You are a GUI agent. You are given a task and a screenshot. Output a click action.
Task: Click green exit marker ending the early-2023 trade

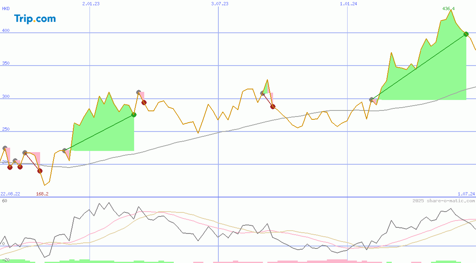pyautogui.click(x=134, y=115)
